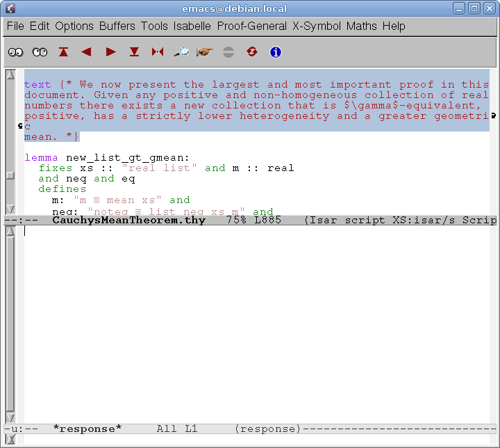Open Find theorems magnifying glass icon
Viewport: 500px width, 448px height.
(181, 52)
